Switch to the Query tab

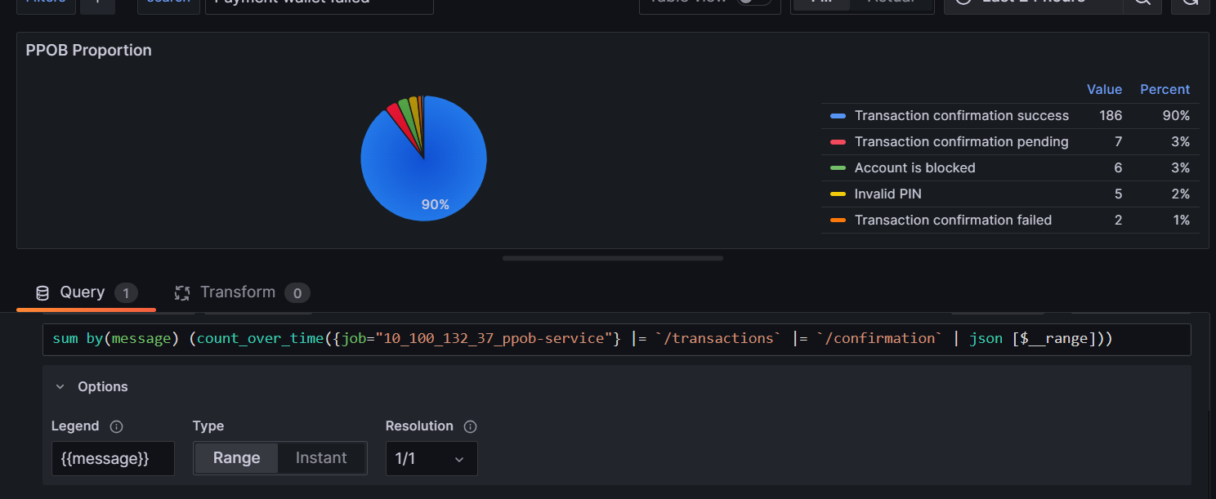86,293
